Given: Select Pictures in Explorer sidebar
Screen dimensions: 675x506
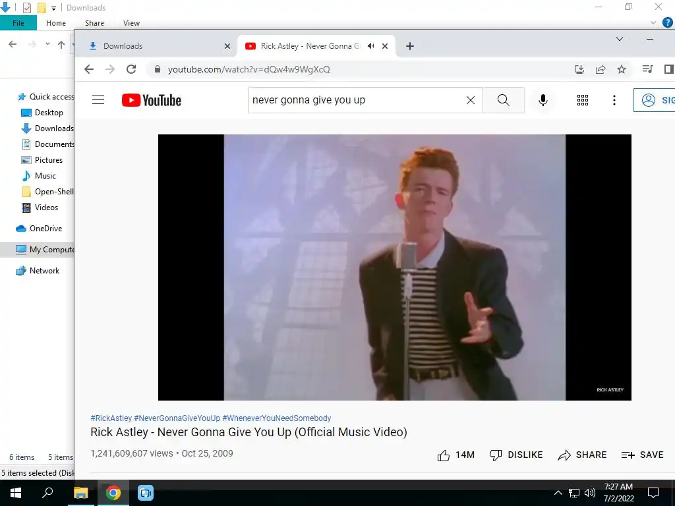Looking at the screenshot, I should point(42,160).
